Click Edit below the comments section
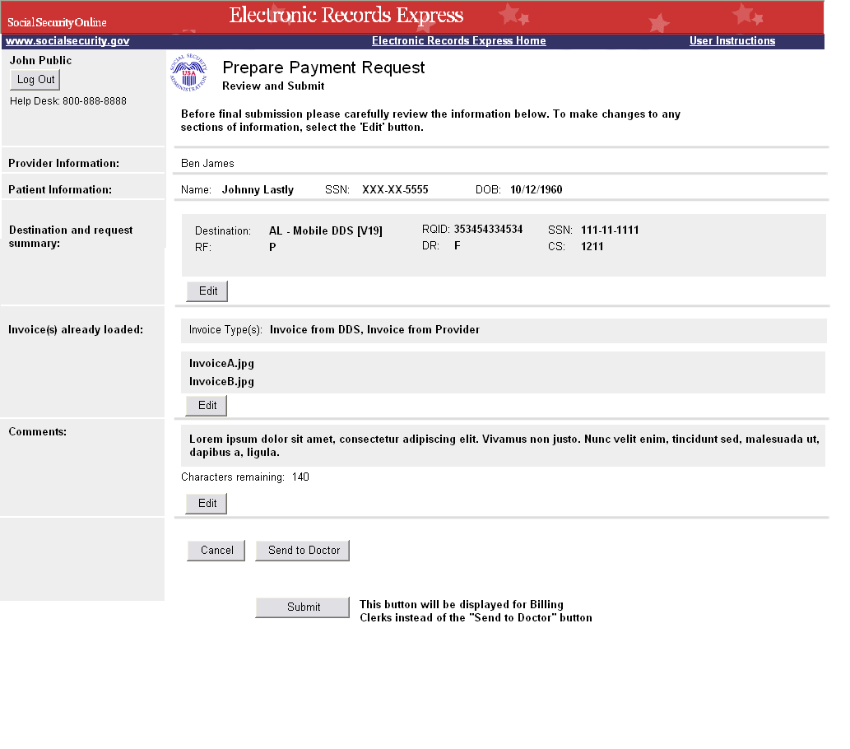This screenshot has width=850, height=749. coord(207,504)
